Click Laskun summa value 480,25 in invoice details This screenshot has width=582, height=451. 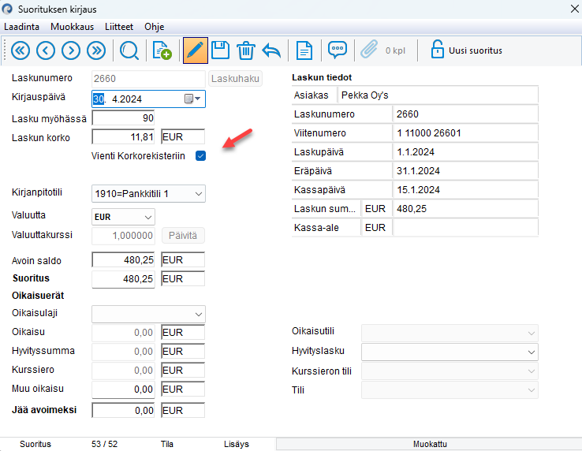(x=412, y=209)
